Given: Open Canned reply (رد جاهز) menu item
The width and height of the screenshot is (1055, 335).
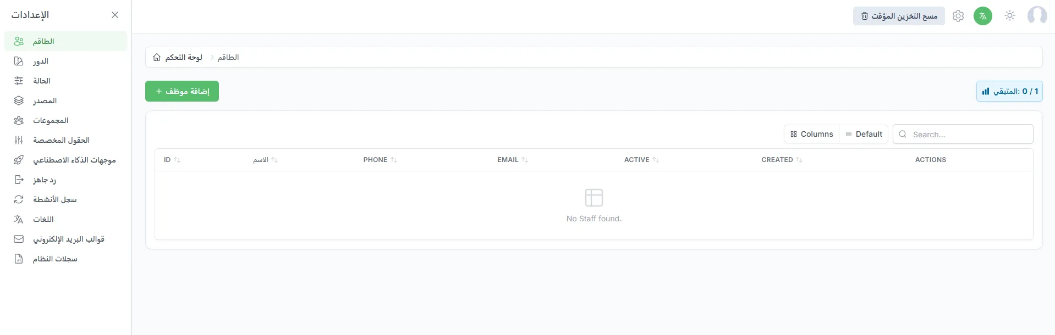Looking at the screenshot, I should click(x=65, y=180).
